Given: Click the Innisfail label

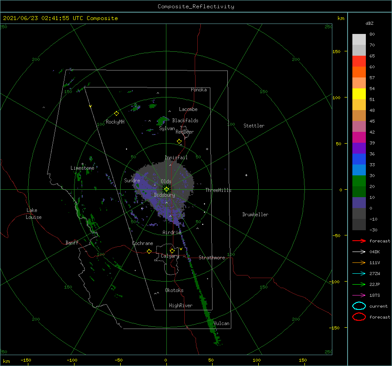Looking at the screenshot, I should (x=176, y=158).
